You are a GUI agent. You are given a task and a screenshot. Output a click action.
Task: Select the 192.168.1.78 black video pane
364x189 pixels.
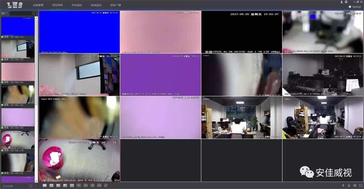241,32
